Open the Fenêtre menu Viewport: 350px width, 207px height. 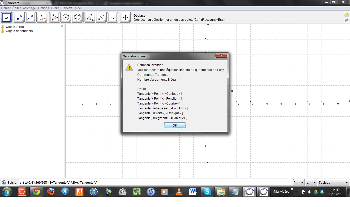[x=67, y=8]
